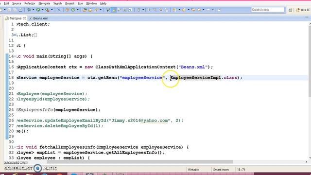Click the Open Perspective icon
This screenshot has width=311, height=175.
[290, 10]
